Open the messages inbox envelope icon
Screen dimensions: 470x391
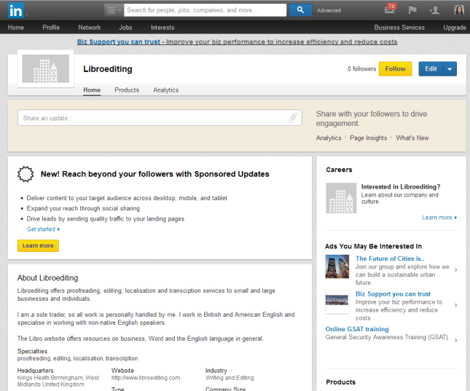(389, 10)
